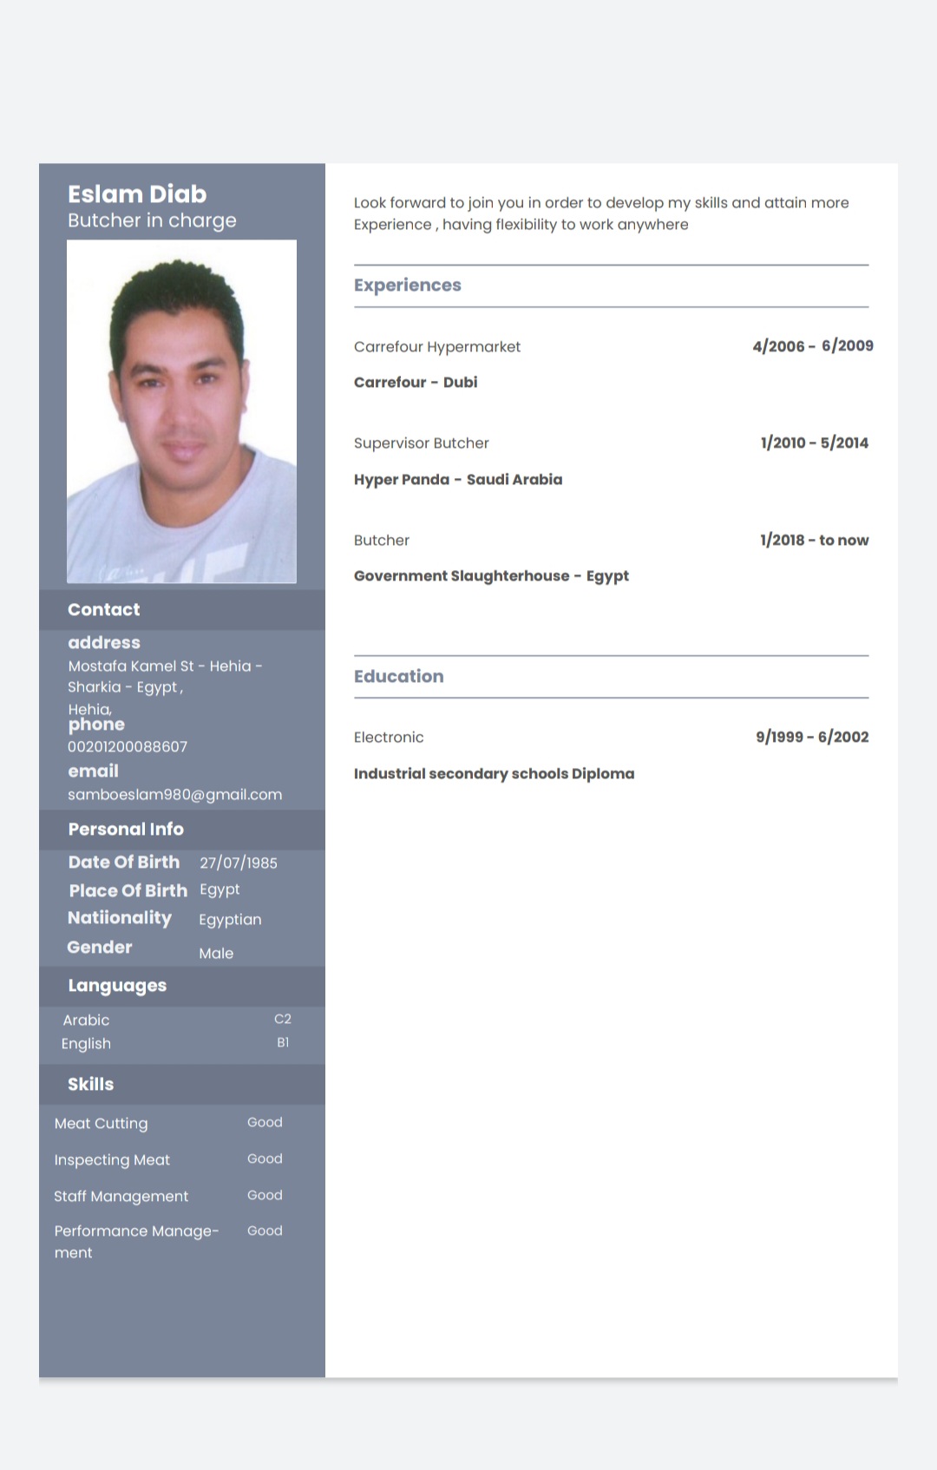Click Industrial secondary schools Diploma text

pyautogui.click(x=494, y=773)
